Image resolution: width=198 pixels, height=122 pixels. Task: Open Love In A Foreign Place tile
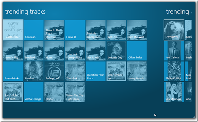(75, 51)
